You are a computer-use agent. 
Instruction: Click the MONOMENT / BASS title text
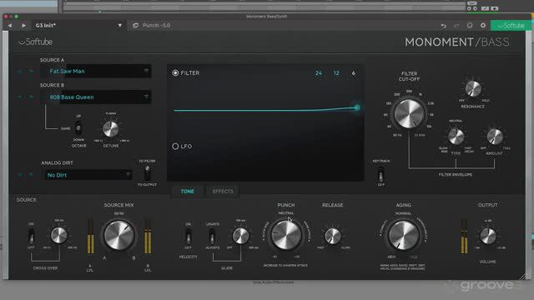tap(457, 42)
